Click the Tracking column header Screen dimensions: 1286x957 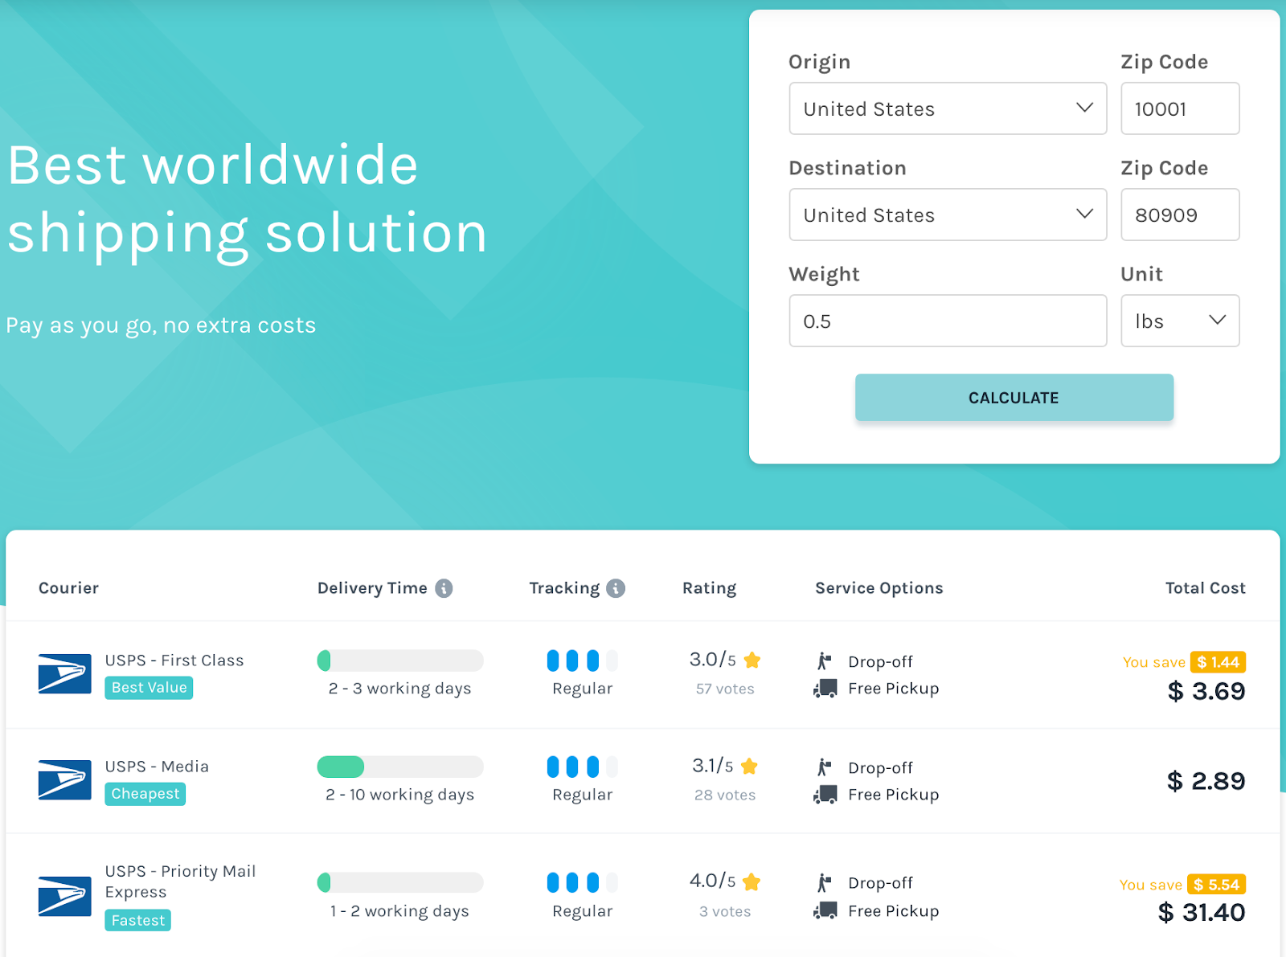(x=564, y=588)
